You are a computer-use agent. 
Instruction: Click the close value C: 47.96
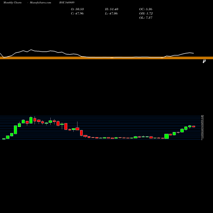coord(77,13)
